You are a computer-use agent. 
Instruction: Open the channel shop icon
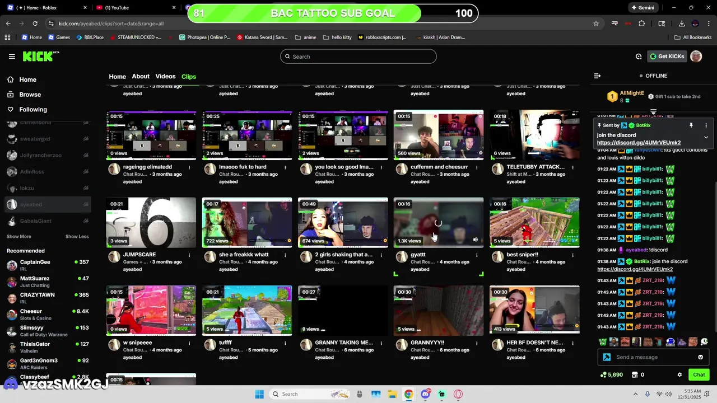[635, 375]
